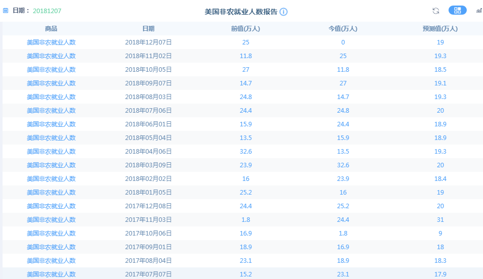483x279 pixels.
Task: Select the date cell 2017年10月06日
Action: tap(148, 233)
